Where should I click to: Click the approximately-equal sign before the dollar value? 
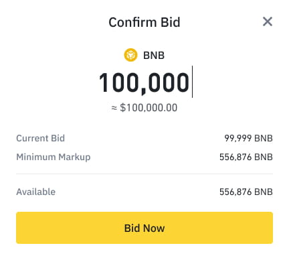coord(114,108)
